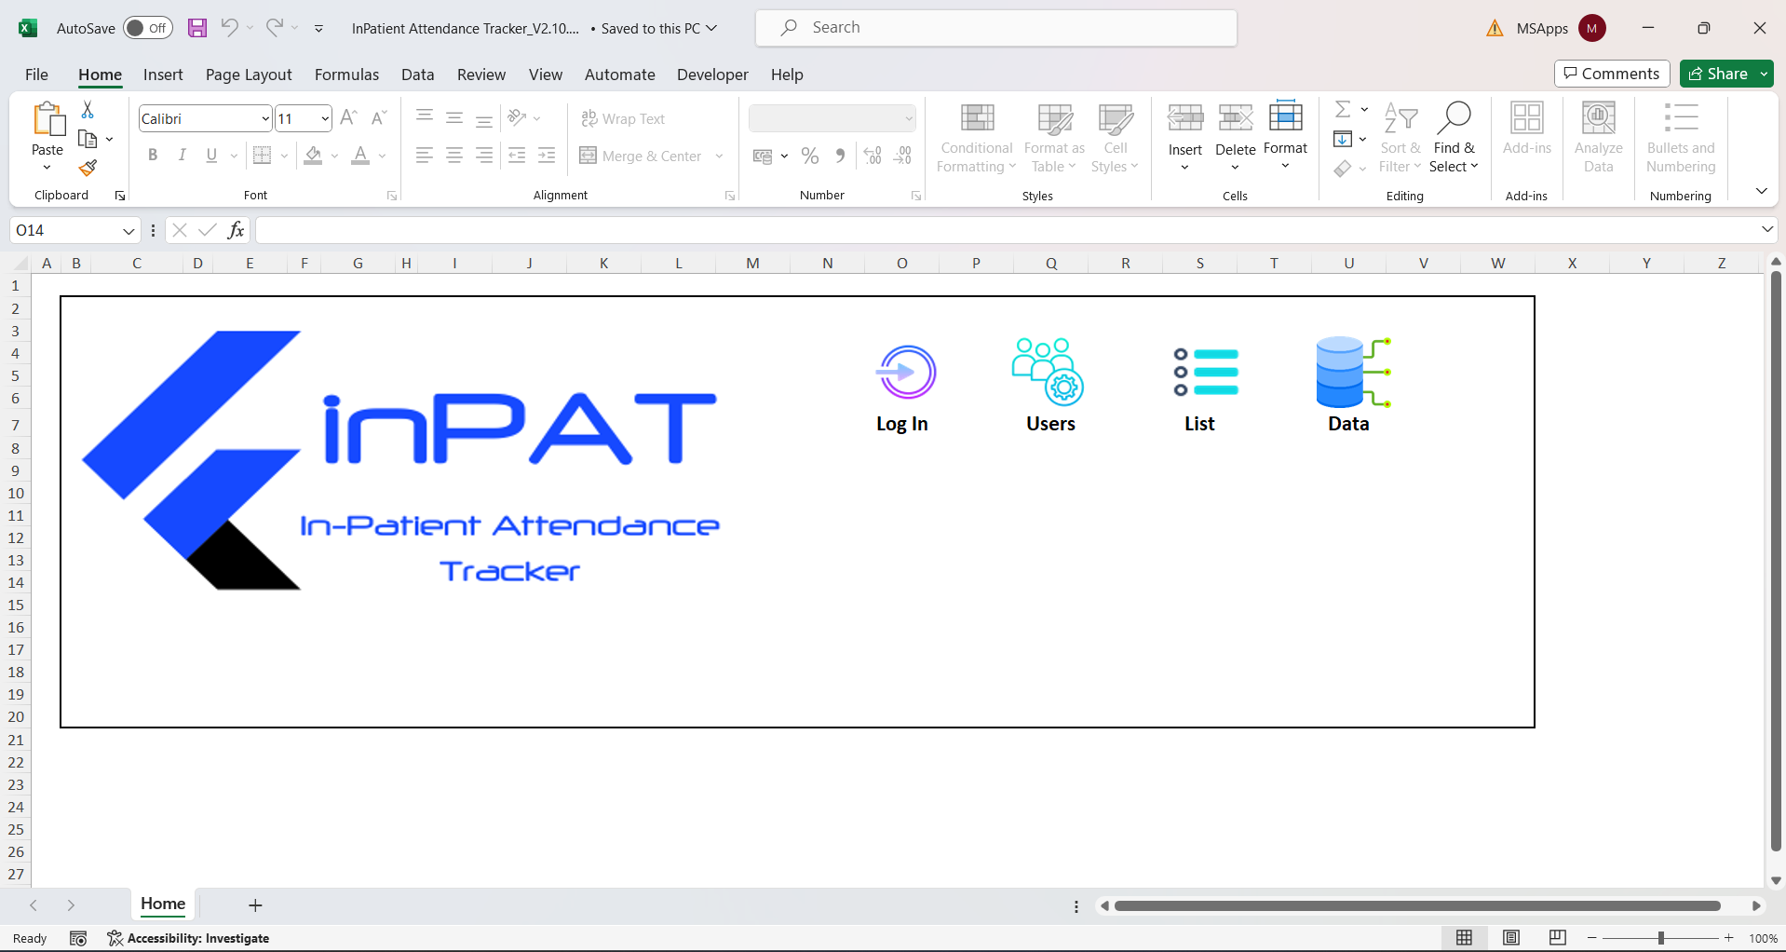The height and width of the screenshot is (952, 1786).
Task: Click the Cut scissors icon
Action: [88, 110]
